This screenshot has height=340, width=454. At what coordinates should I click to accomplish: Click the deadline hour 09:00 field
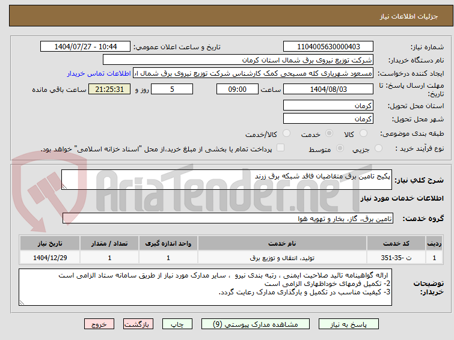tap(238, 89)
